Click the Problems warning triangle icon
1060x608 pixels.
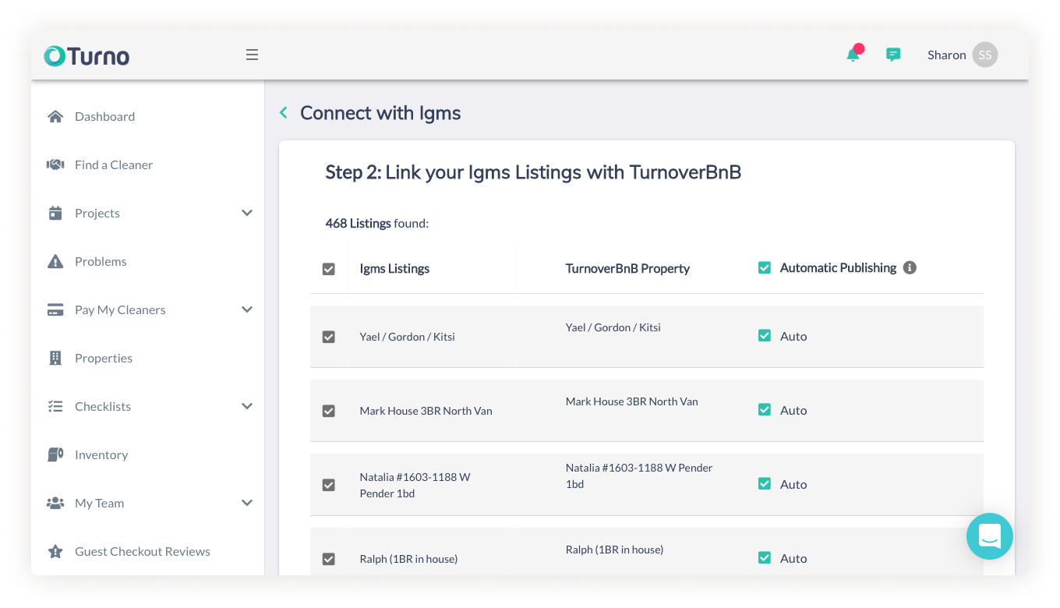coord(55,261)
